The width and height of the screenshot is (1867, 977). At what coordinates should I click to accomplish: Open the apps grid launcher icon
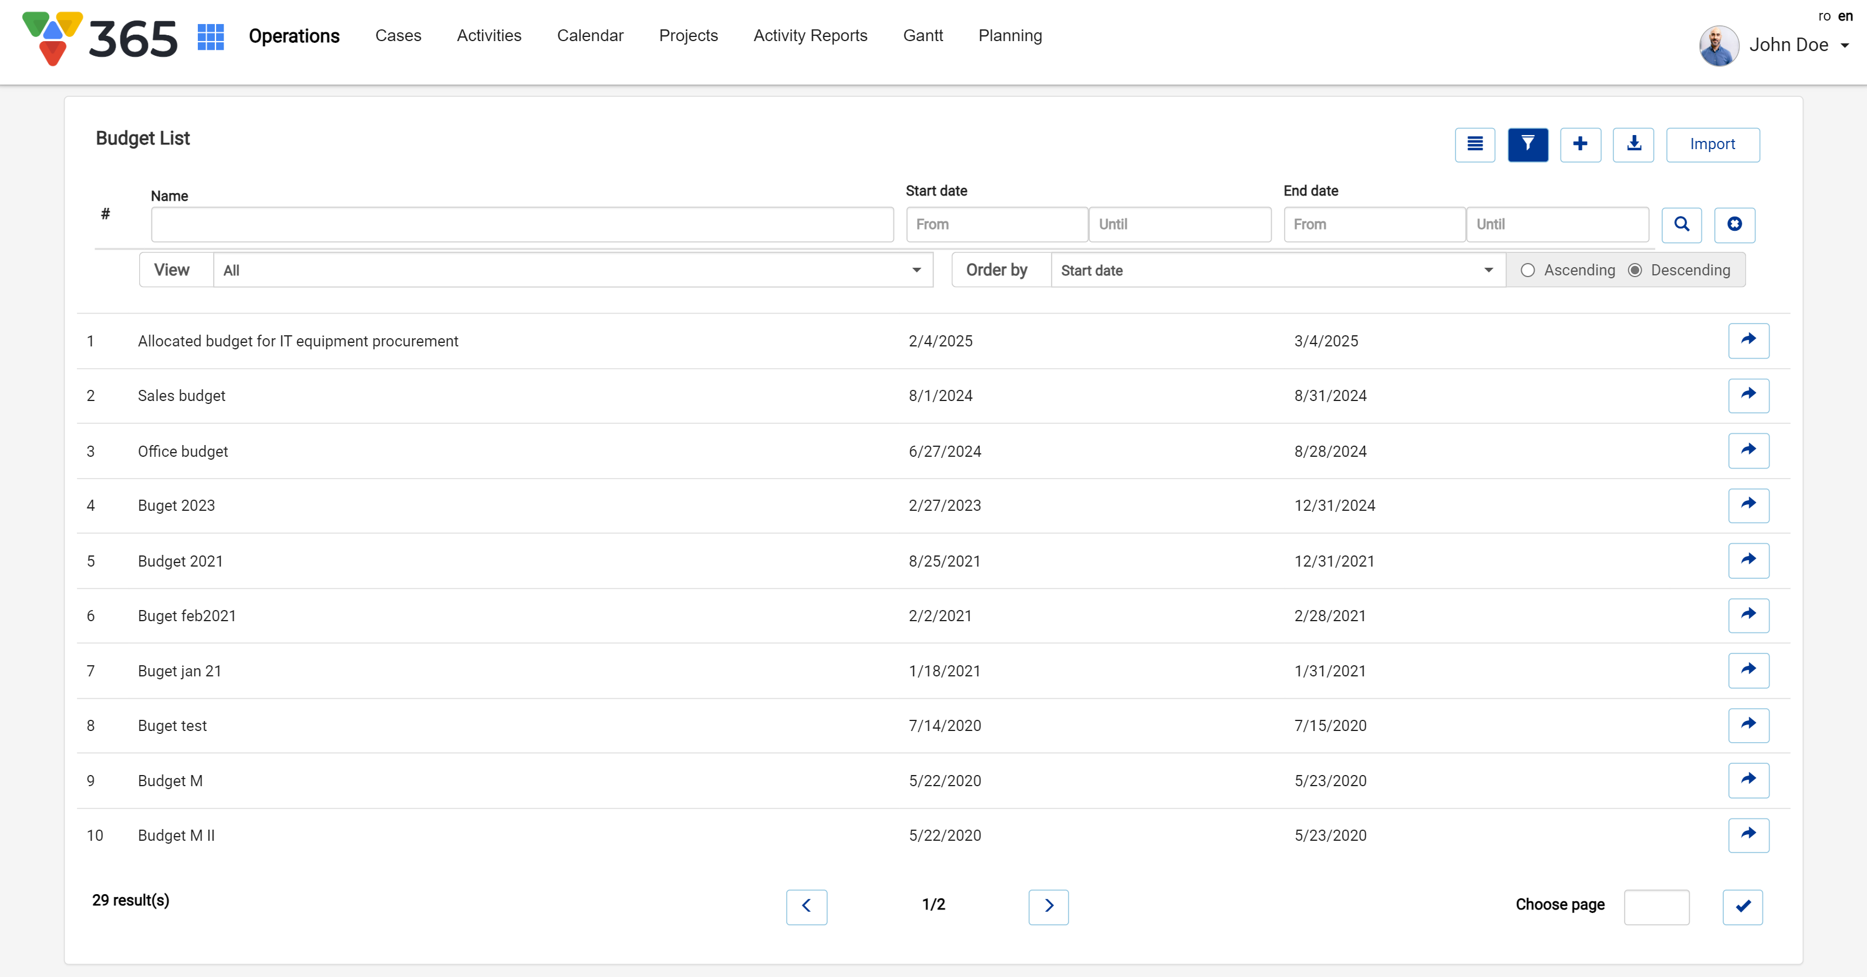[210, 36]
